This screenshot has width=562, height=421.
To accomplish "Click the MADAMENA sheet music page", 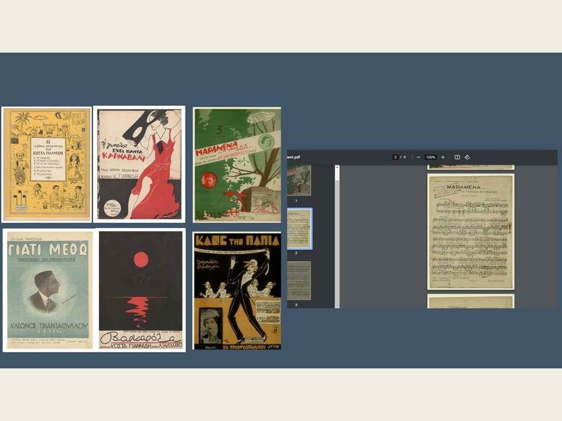I will point(471,232).
